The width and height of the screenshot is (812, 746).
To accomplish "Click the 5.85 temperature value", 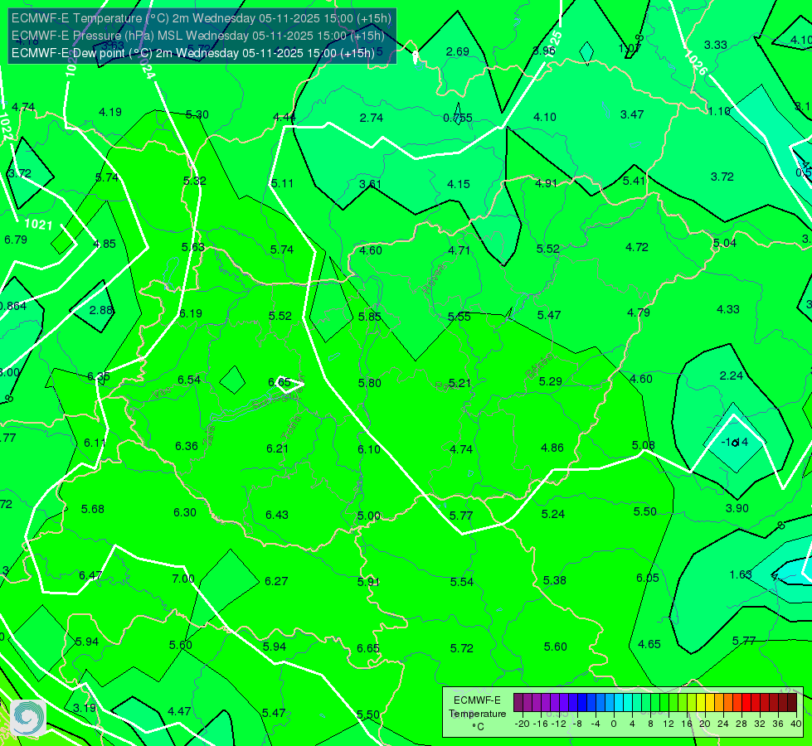I will tap(370, 317).
